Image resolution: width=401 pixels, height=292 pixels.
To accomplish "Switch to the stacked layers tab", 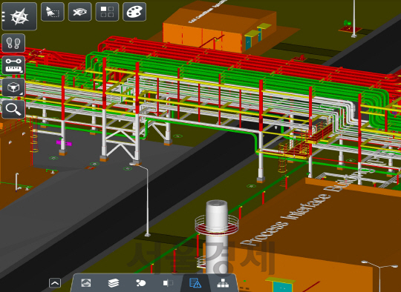I will tap(114, 283).
